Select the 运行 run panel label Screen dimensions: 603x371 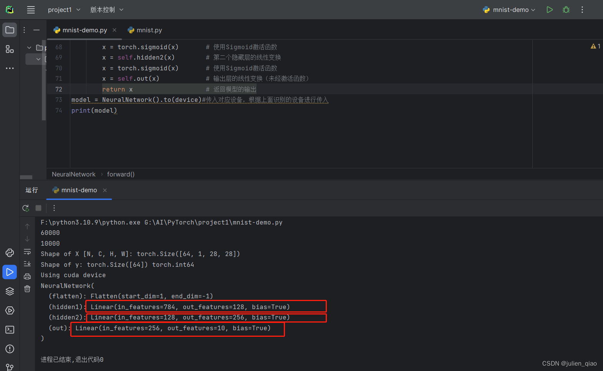pos(31,190)
